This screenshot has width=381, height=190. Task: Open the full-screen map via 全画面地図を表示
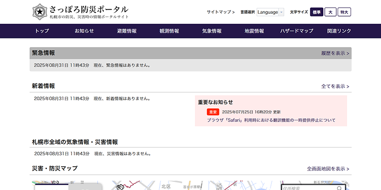tap(328, 169)
